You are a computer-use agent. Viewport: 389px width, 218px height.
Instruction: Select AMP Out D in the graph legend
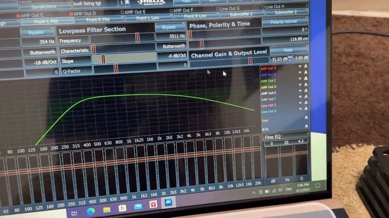(x=269, y=87)
